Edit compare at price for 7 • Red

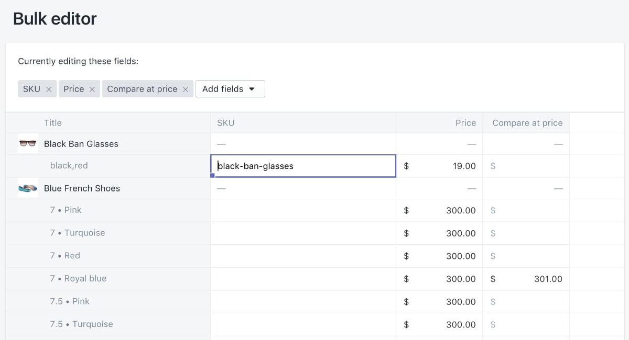[526, 256]
